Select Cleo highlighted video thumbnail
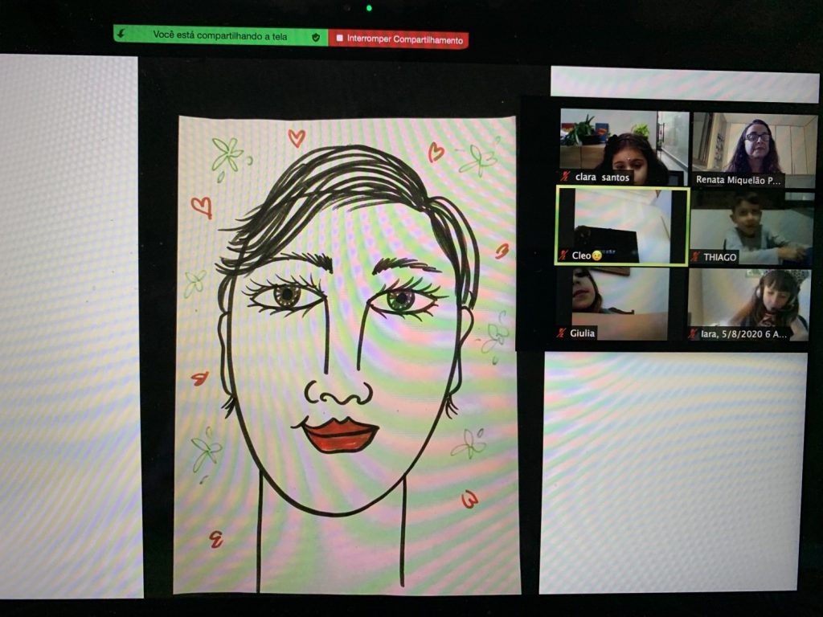 coord(622,226)
